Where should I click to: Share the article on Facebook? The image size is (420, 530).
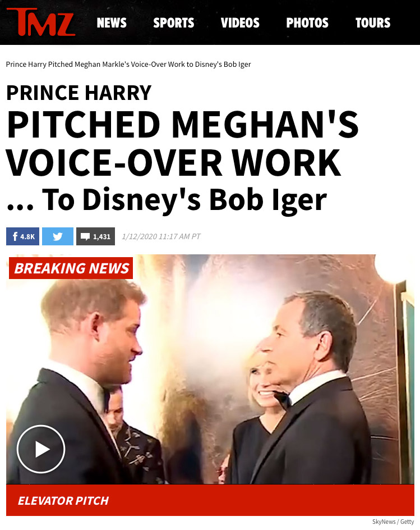[x=22, y=236]
